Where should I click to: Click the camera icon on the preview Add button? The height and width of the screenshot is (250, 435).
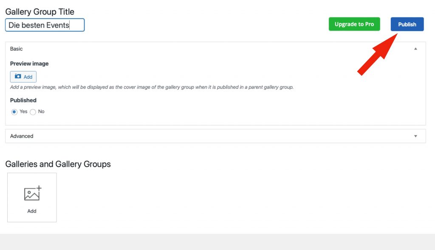pos(18,77)
